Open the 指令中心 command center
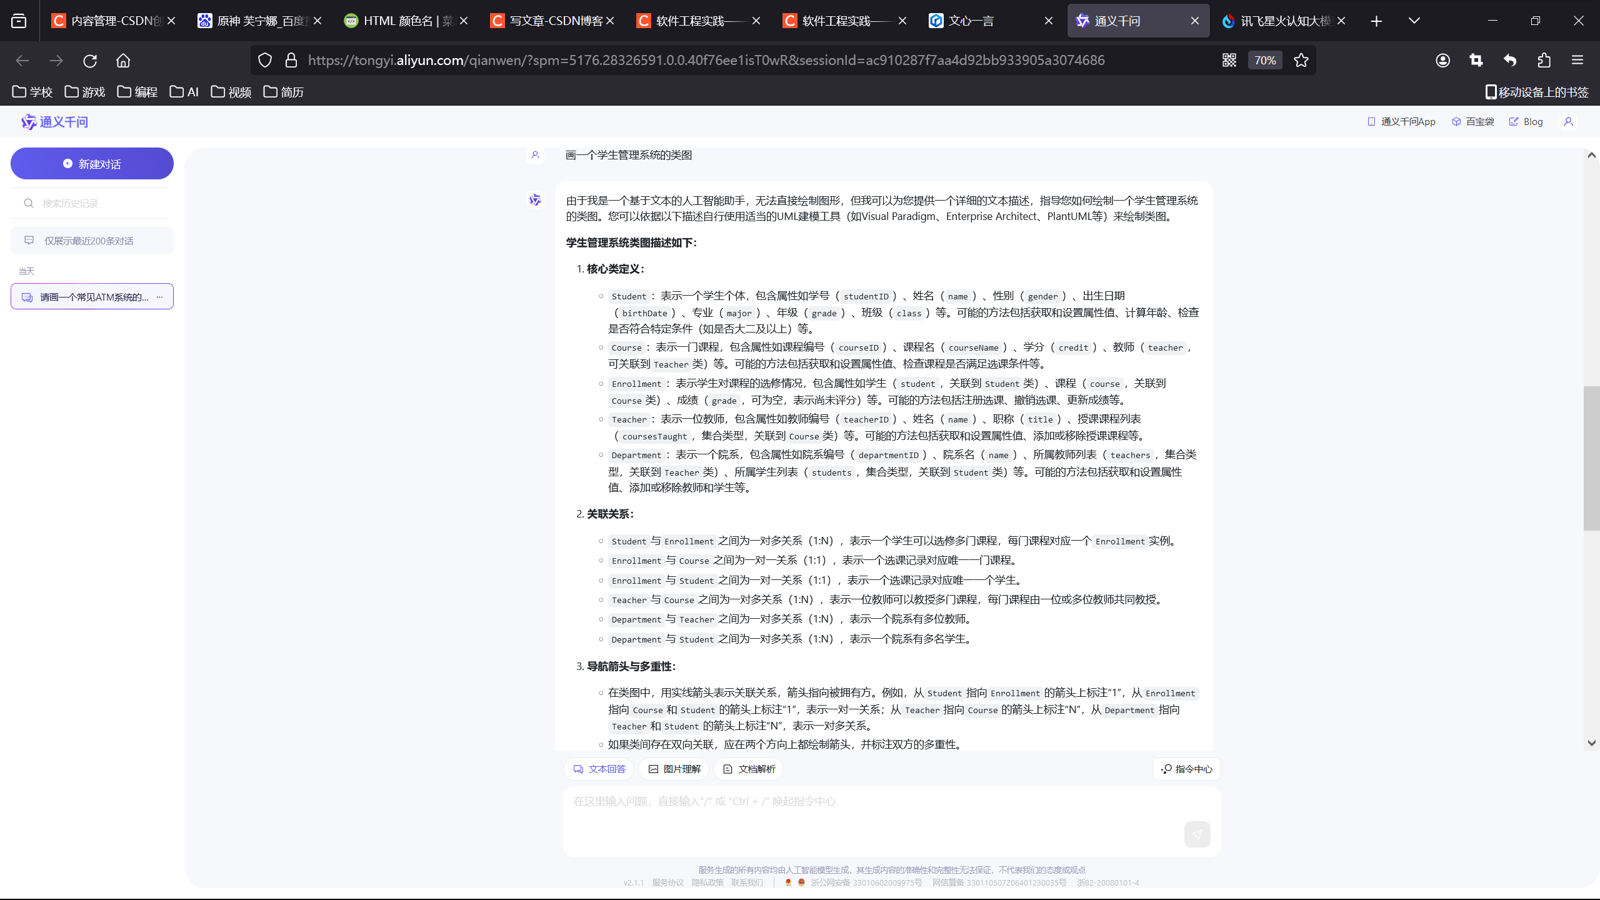The height and width of the screenshot is (900, 1600). point(1186,769)
